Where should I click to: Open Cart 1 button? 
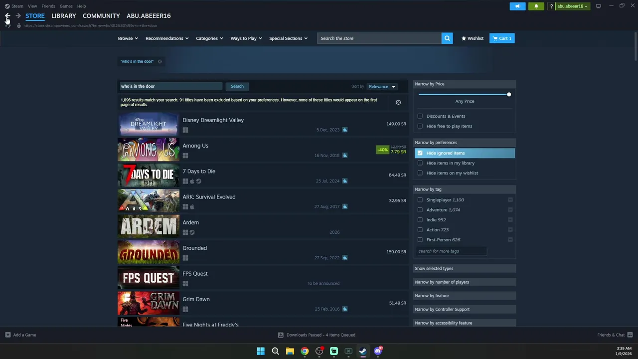pos(502,38)
